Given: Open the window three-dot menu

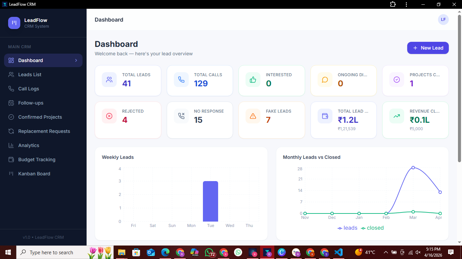Looking at the screenshot, I should 406,4.
